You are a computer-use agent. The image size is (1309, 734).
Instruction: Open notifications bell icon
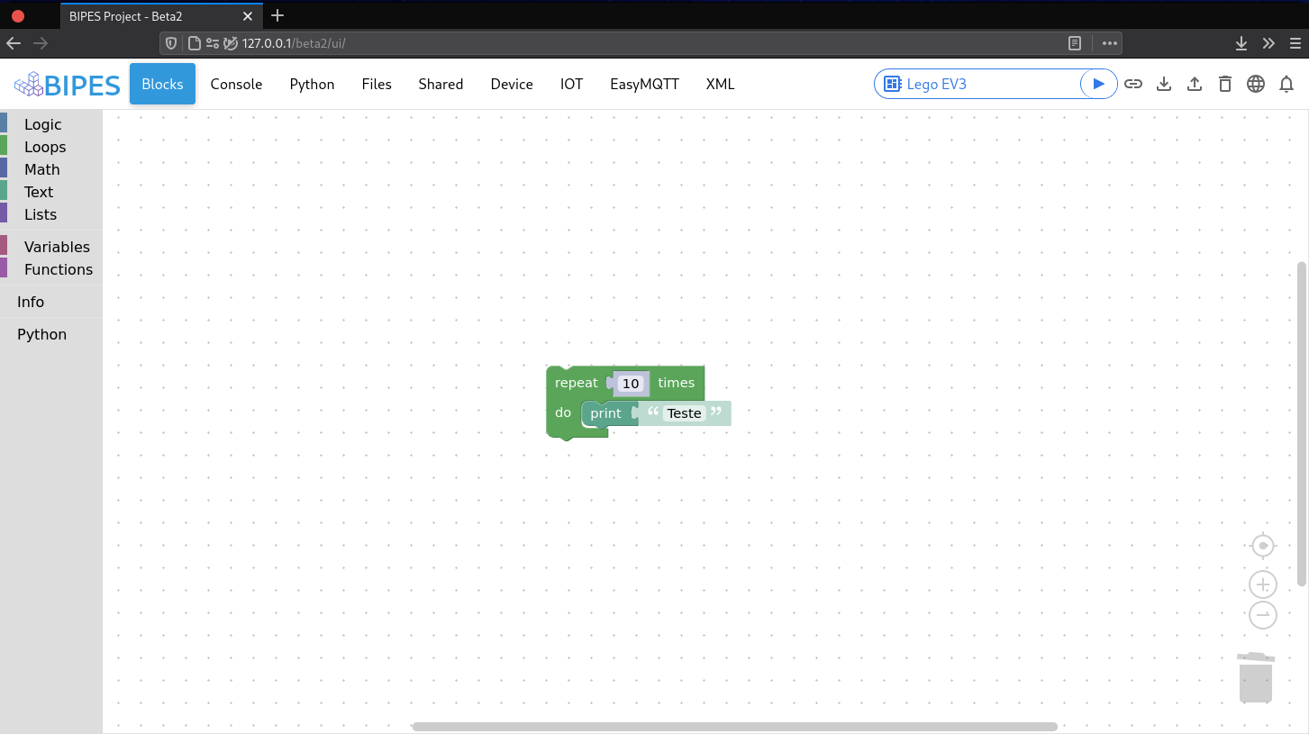1286,84
